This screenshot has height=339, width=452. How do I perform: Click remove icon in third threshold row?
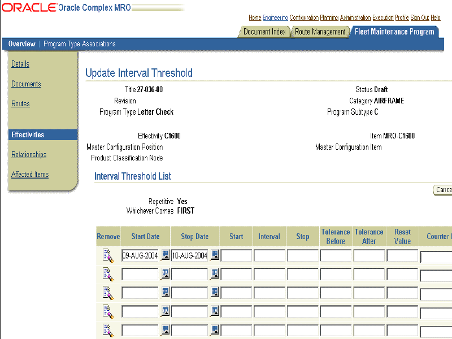pos(108,293)
